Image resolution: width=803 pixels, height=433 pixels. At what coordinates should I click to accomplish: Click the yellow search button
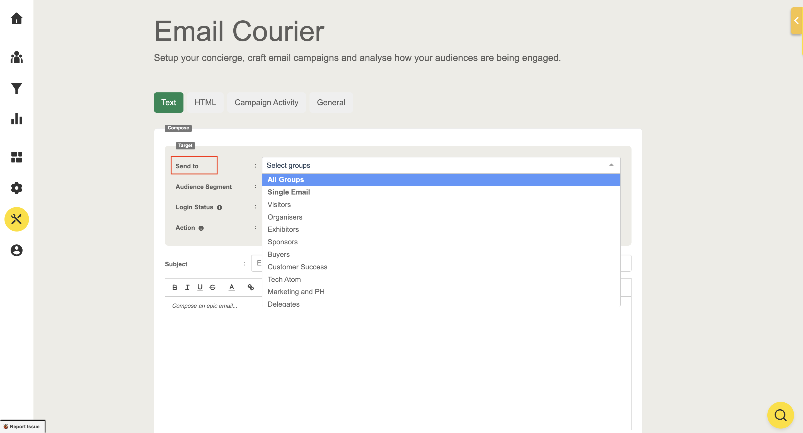(x=780, y=415)
